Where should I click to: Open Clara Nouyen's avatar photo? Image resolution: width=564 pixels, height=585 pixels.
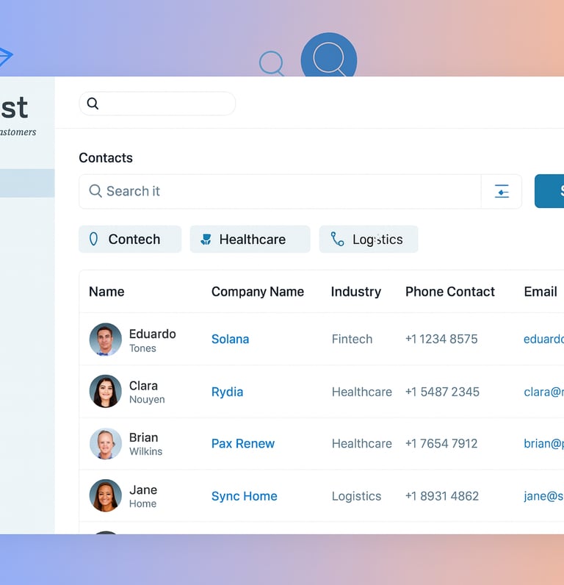pyautogui.click(x=106, y=392)
